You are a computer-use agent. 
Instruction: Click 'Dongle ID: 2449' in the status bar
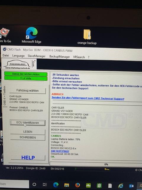point(35,168)
